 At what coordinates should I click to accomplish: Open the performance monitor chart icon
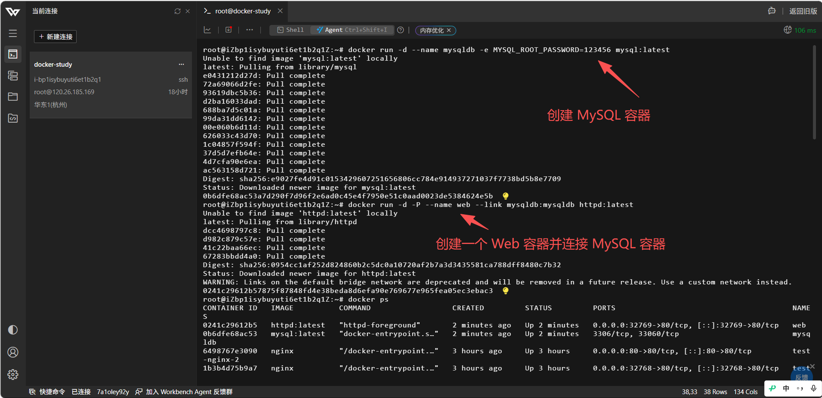point(207,30)
